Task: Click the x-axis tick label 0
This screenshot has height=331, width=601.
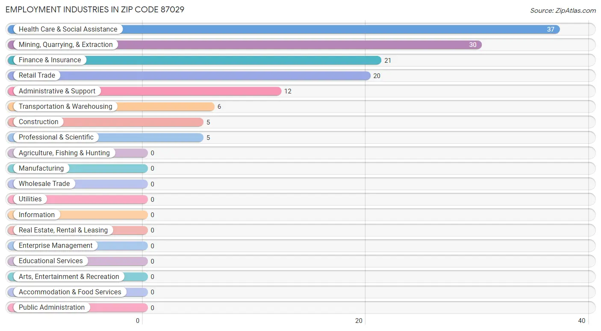Action: 138,321
